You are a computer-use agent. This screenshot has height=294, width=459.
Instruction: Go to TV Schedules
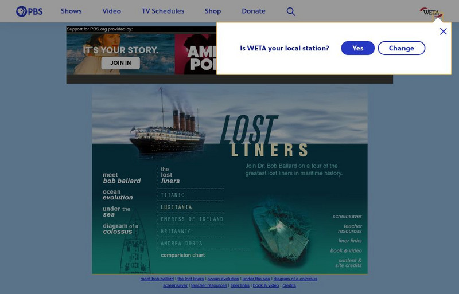(163, 11)
